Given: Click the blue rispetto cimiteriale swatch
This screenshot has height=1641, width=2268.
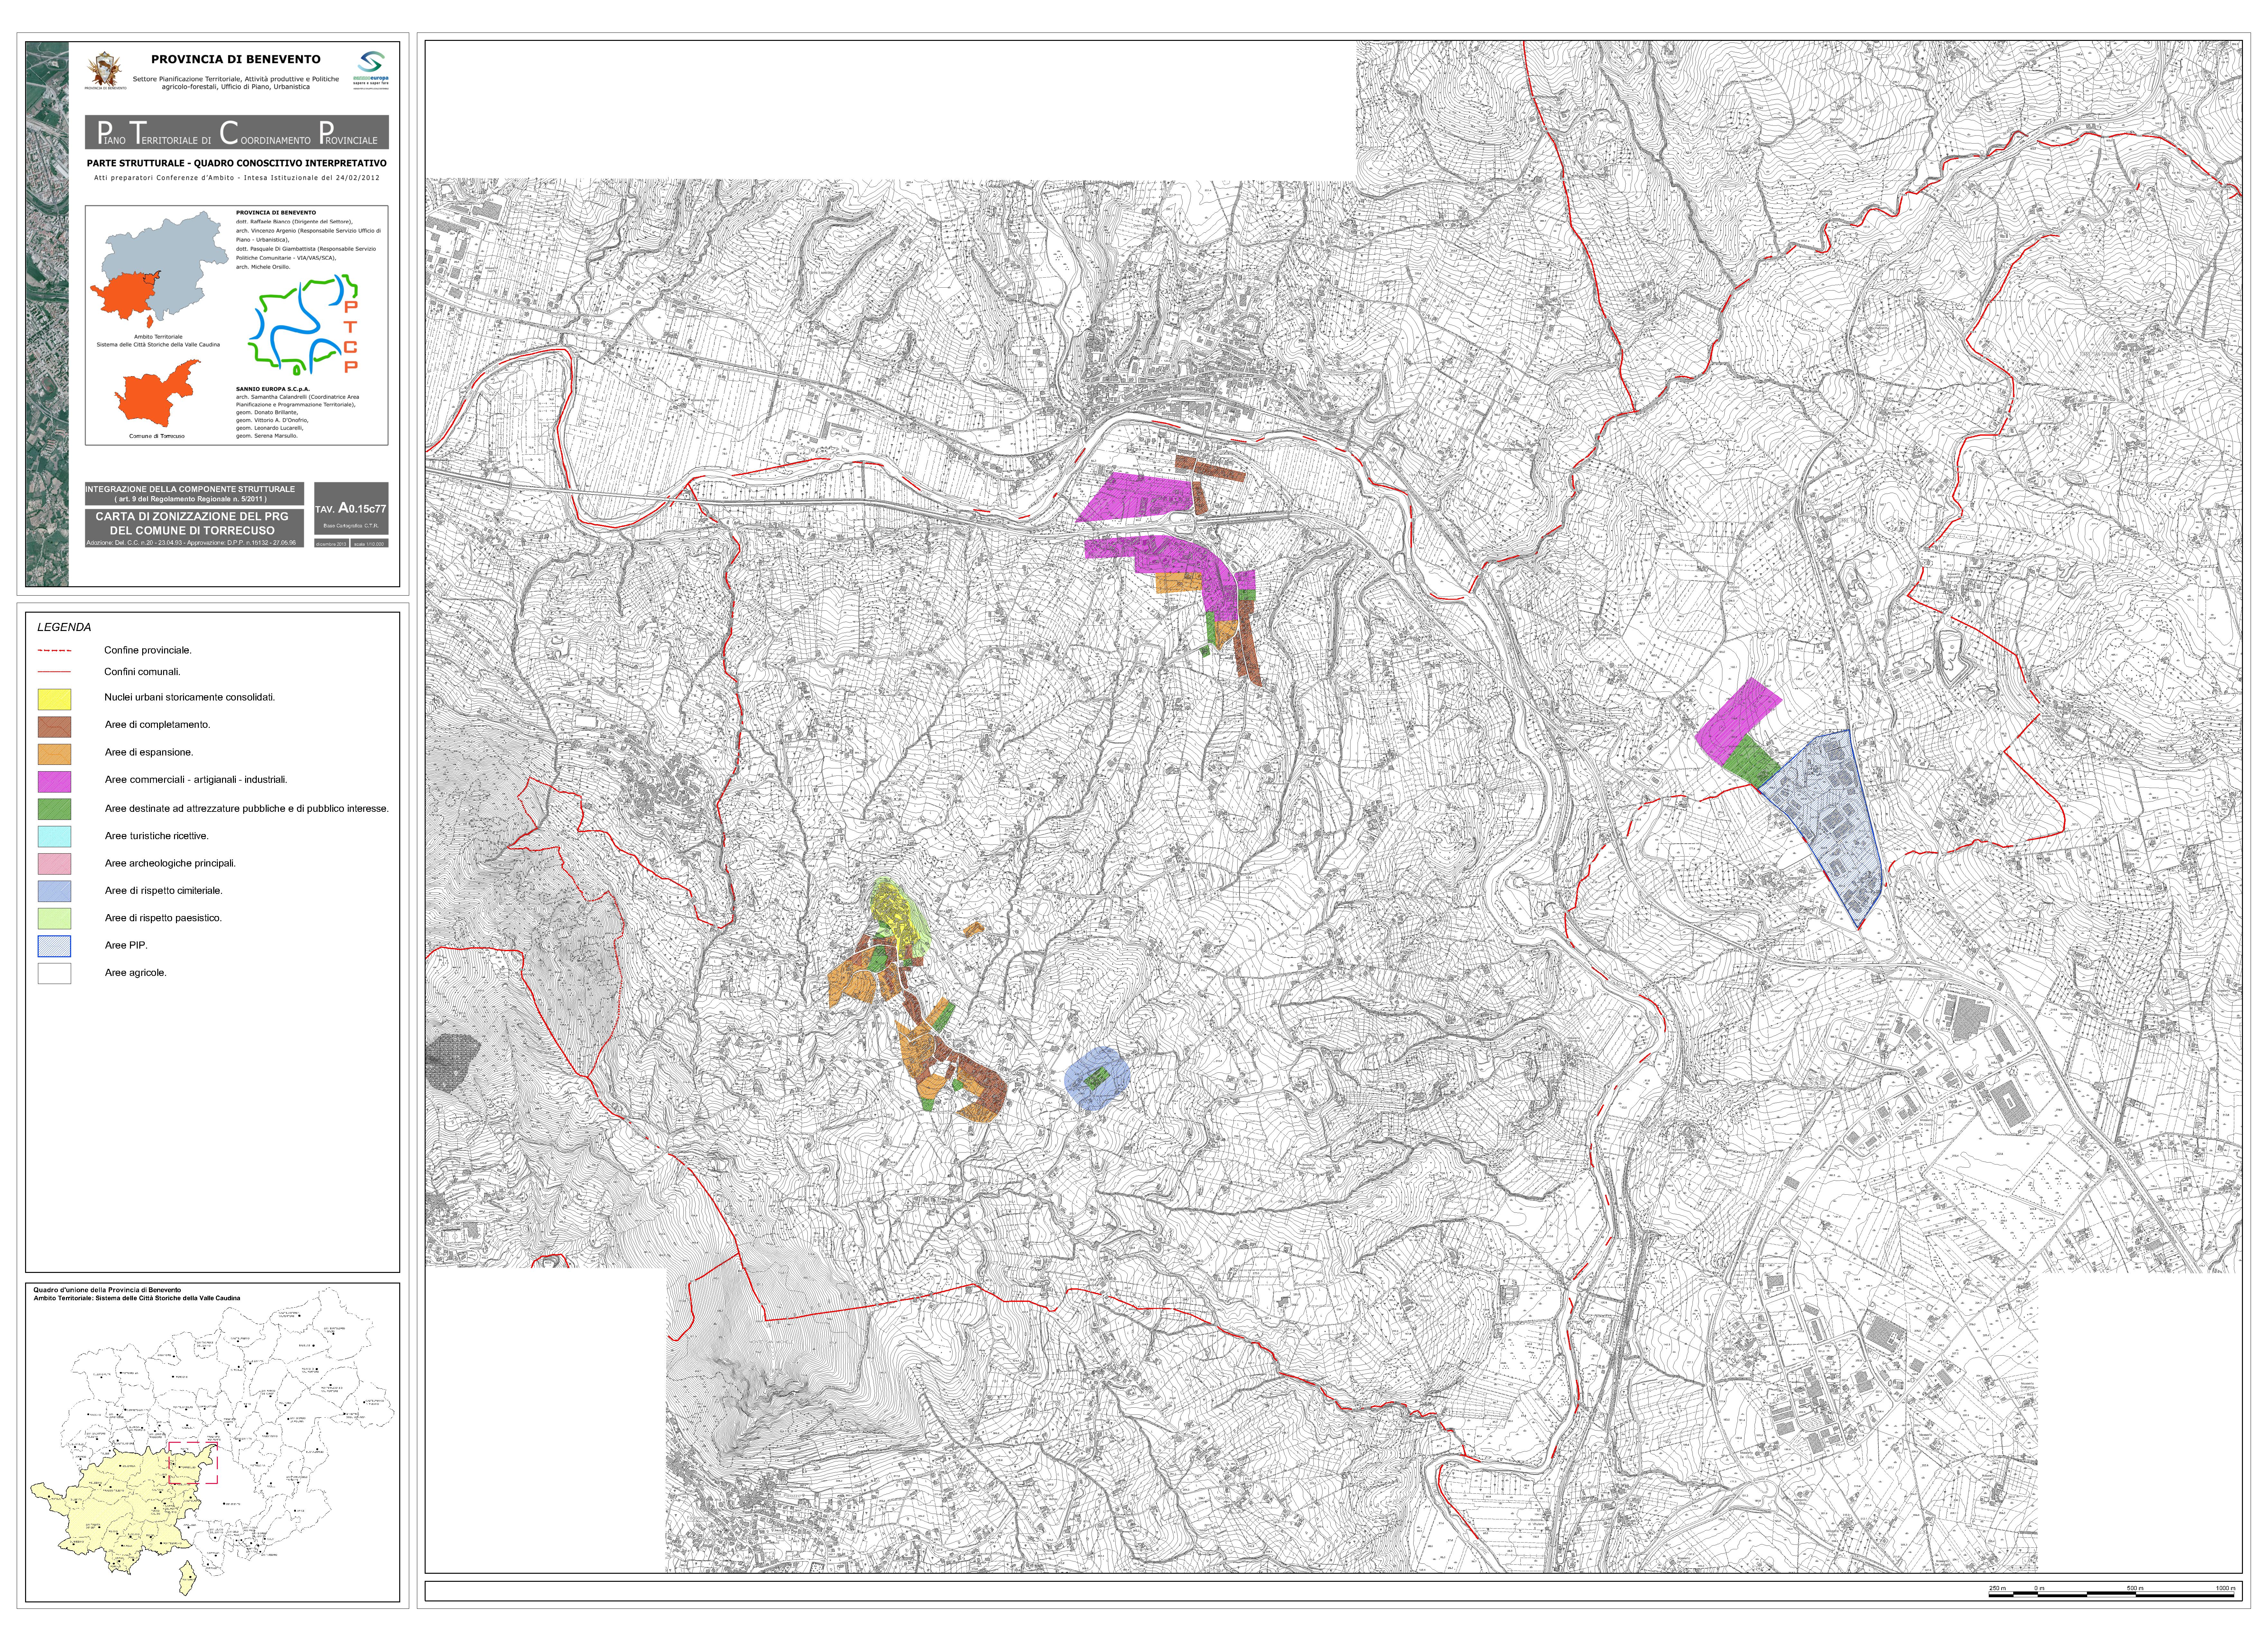Looking at the screenshot, I should (54, 891).
